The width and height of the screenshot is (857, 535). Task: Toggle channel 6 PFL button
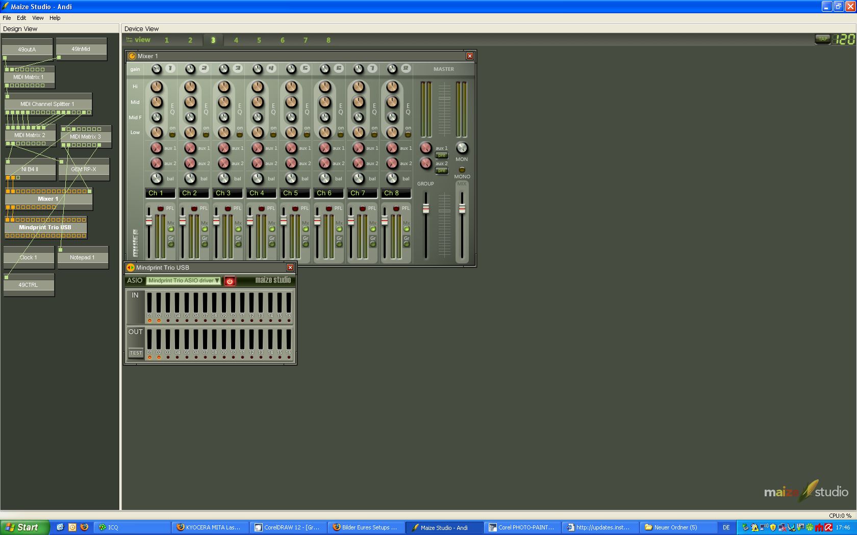[x=329, y=208]
